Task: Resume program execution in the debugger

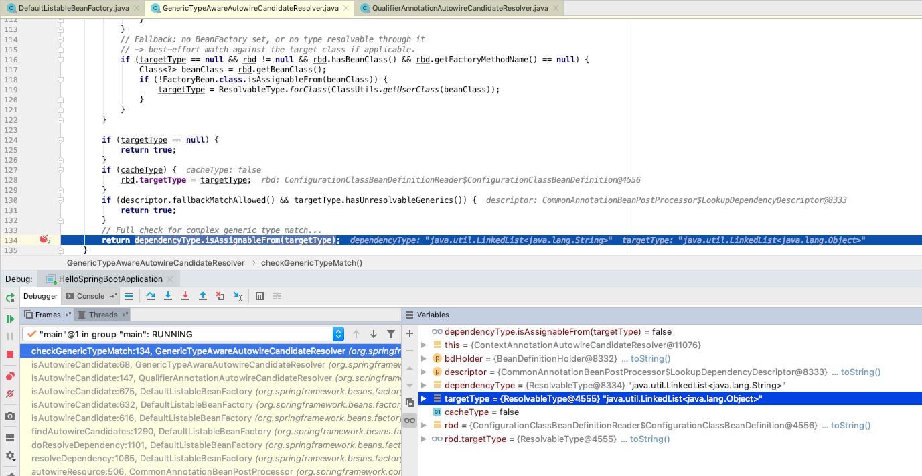Action: 9,319
